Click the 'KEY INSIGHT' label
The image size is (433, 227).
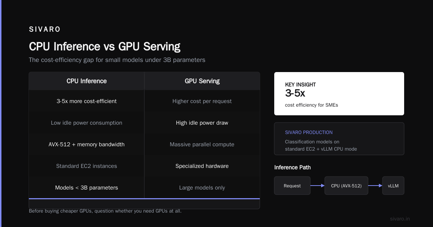coord(301,85)
